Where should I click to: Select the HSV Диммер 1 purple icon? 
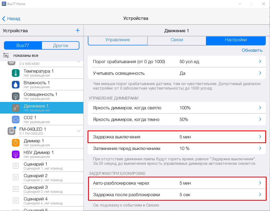click(x=16, y=154)
